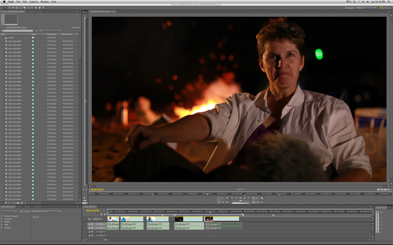
Task: Click the Audio bin folder icon
Action: pos(6,37)
